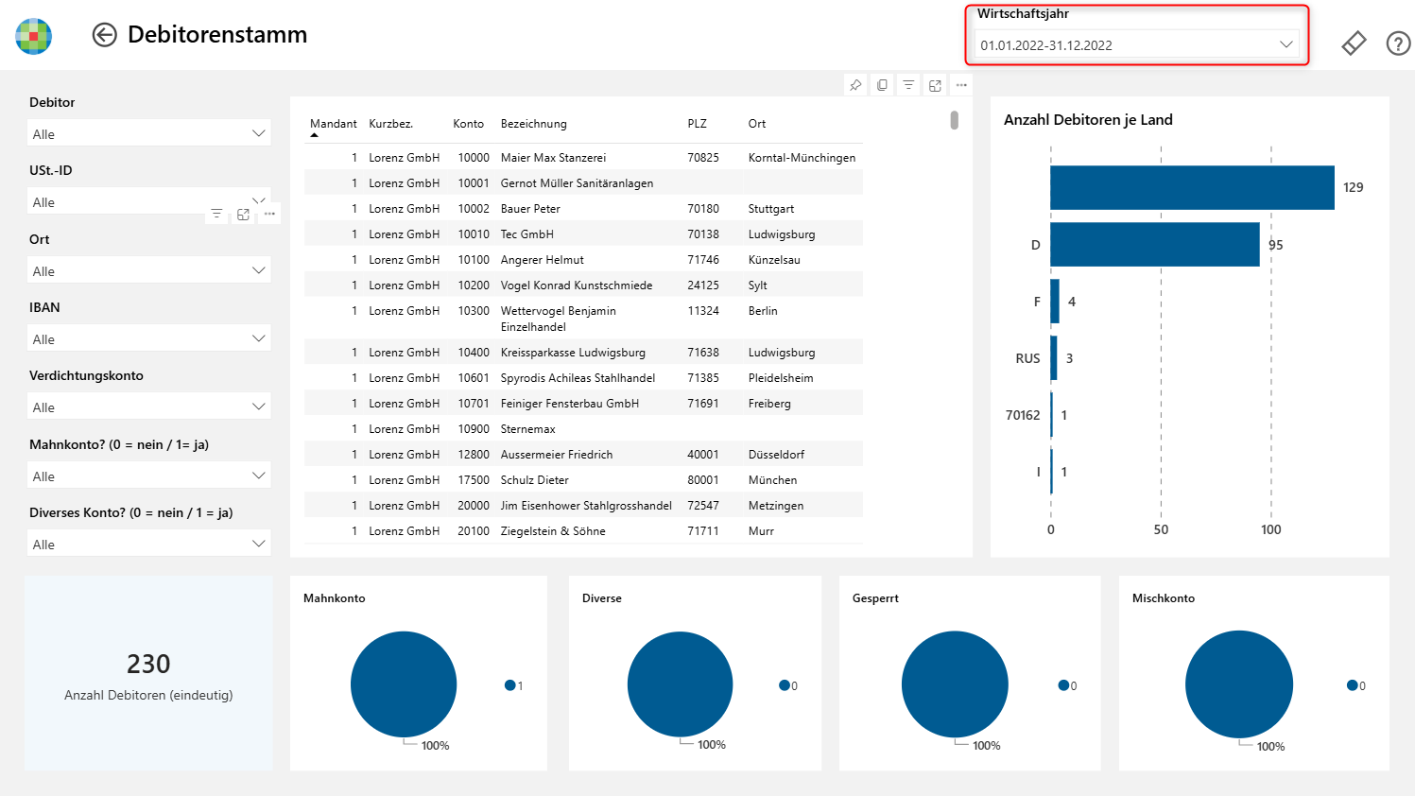Click the Gesperrt pie chart
The height and width of the screenshot is (796, 1415).
coord(955,684)
